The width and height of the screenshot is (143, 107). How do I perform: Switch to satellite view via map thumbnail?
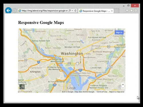pyautogui.click(x=22, y=87)
